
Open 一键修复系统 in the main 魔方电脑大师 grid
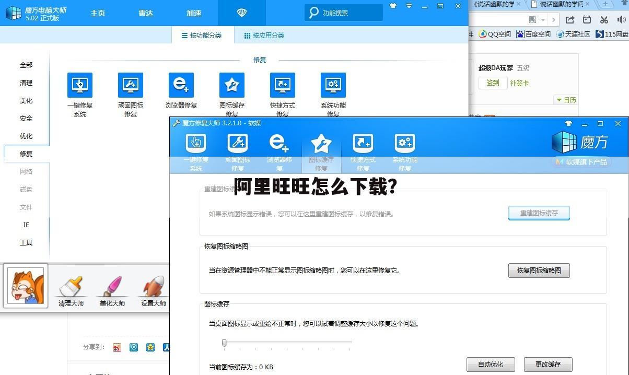tap(80, 95)
